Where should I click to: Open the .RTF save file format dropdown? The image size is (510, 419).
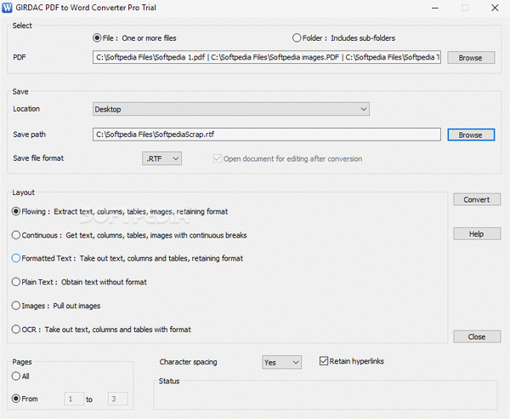(x=161, y=158)
